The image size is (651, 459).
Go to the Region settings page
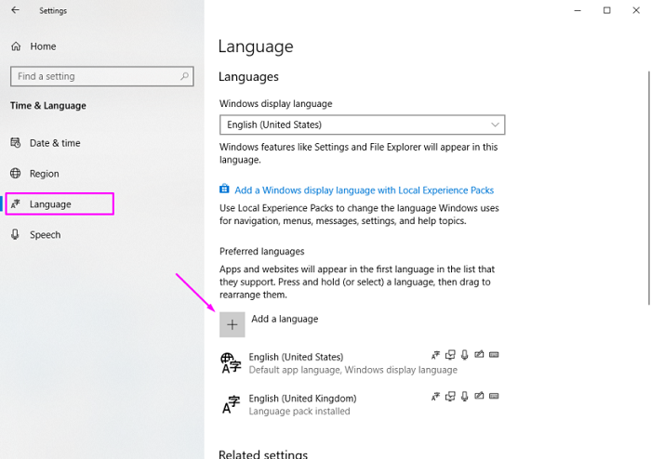click(x=44, y=174)
